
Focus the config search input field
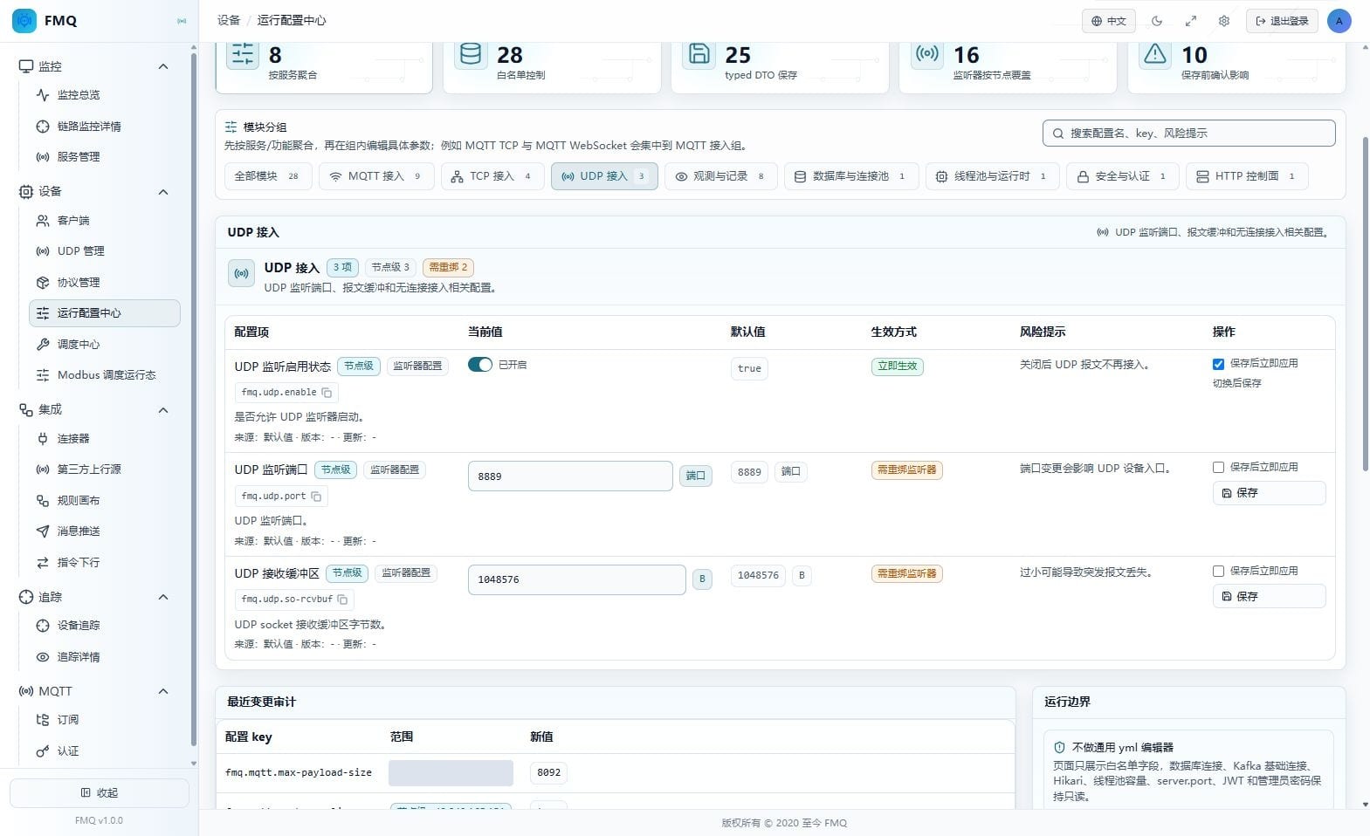pyautogui.click(x=1188, y=134)
